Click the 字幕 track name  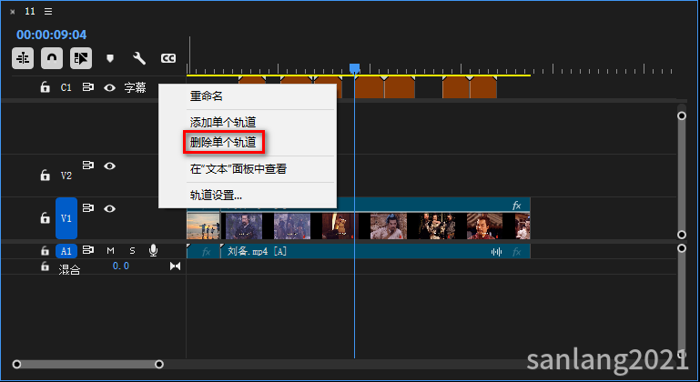pyautogui.click(x=135, y=87)
